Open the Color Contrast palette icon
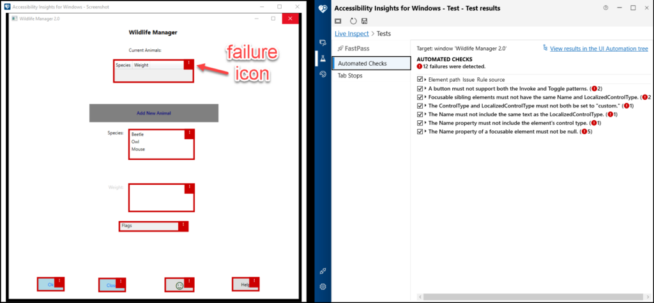The width and height of the screenshot is (654, 303). [x=323, y=74]
